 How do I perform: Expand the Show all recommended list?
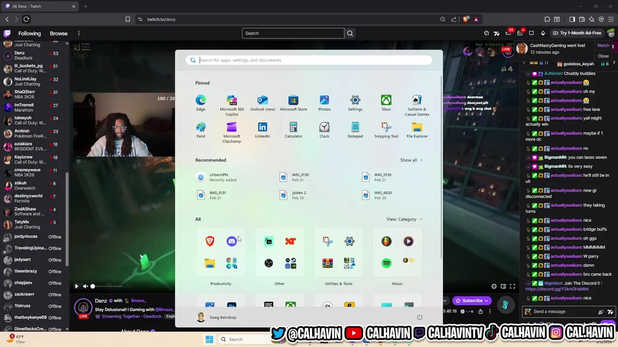point(411,160)
